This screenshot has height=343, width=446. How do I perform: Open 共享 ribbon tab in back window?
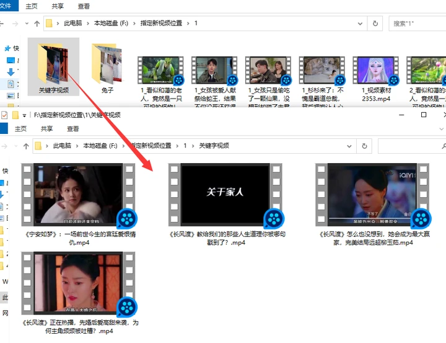(x=58, y=6)
